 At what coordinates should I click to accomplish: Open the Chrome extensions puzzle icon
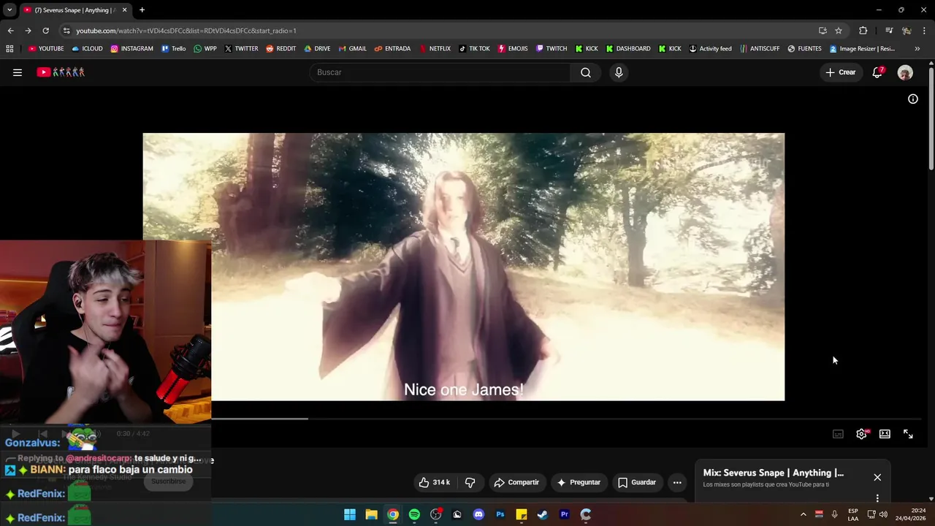tap(863, 31)
